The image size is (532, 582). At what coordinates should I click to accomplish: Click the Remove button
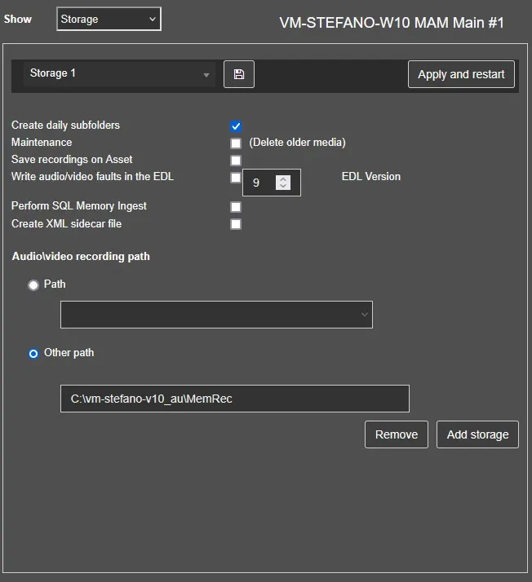click(397, 434)
